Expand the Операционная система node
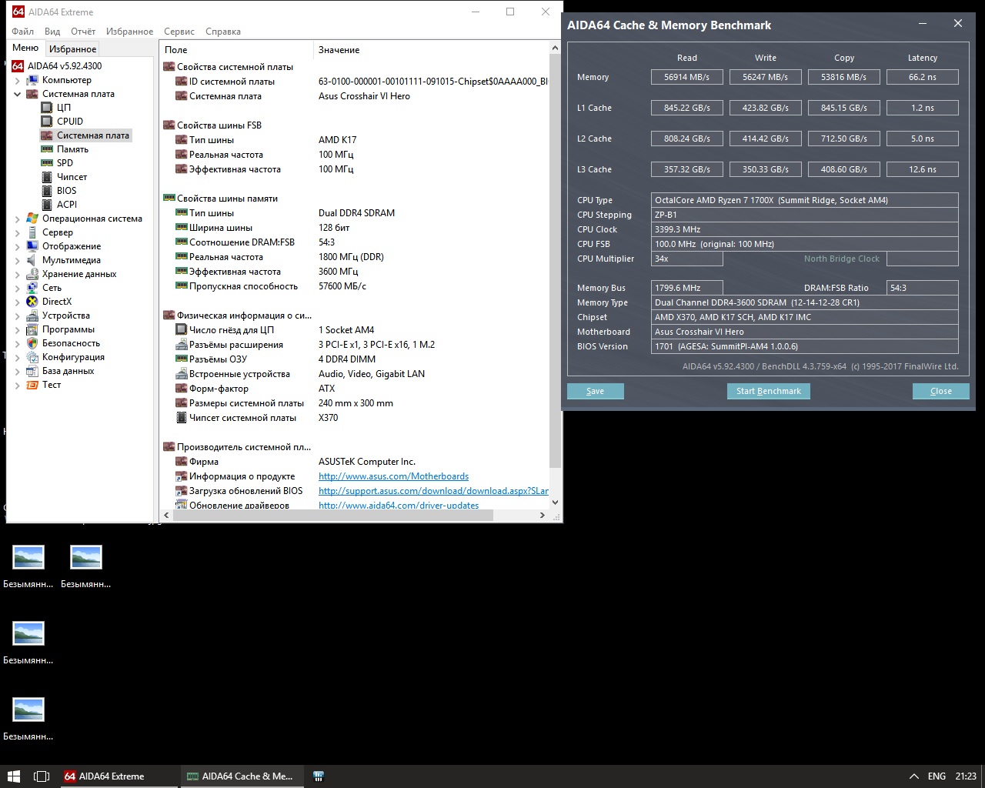This screenshot has height=788, width=985. [18, 219]
